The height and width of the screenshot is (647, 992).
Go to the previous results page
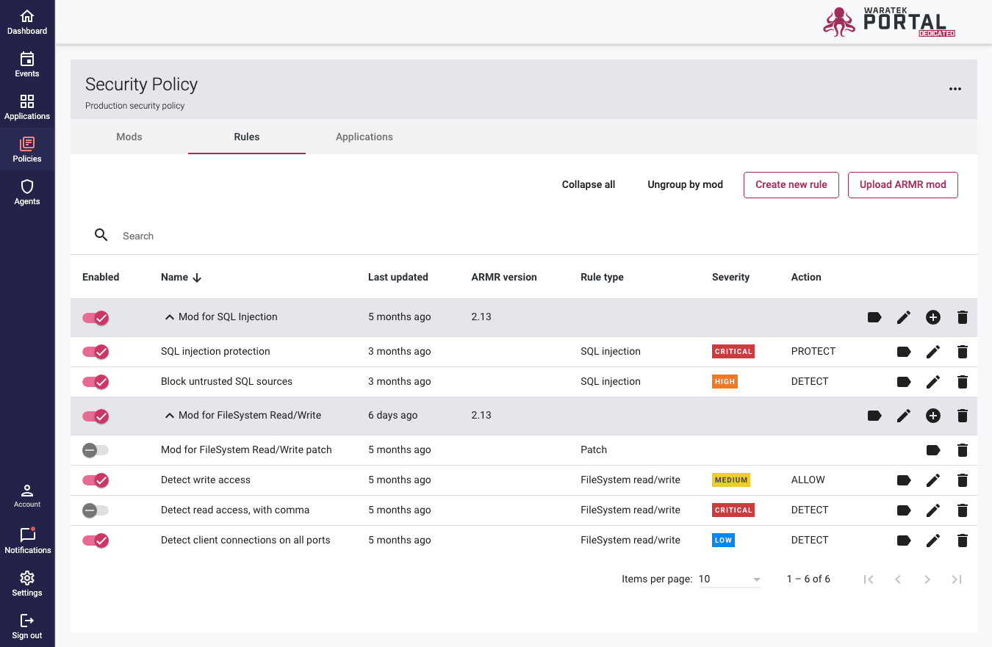click(898, 579)
